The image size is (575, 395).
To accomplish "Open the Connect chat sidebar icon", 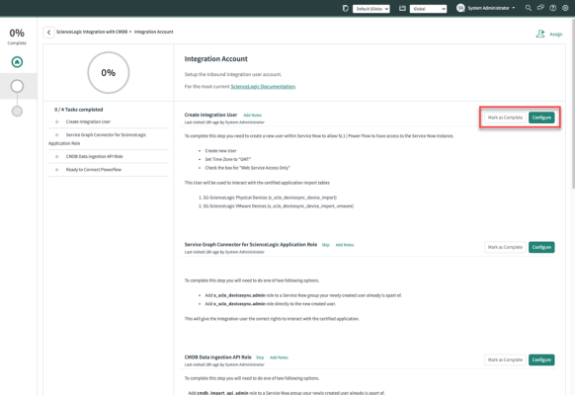I will click(x=540, y=8).
